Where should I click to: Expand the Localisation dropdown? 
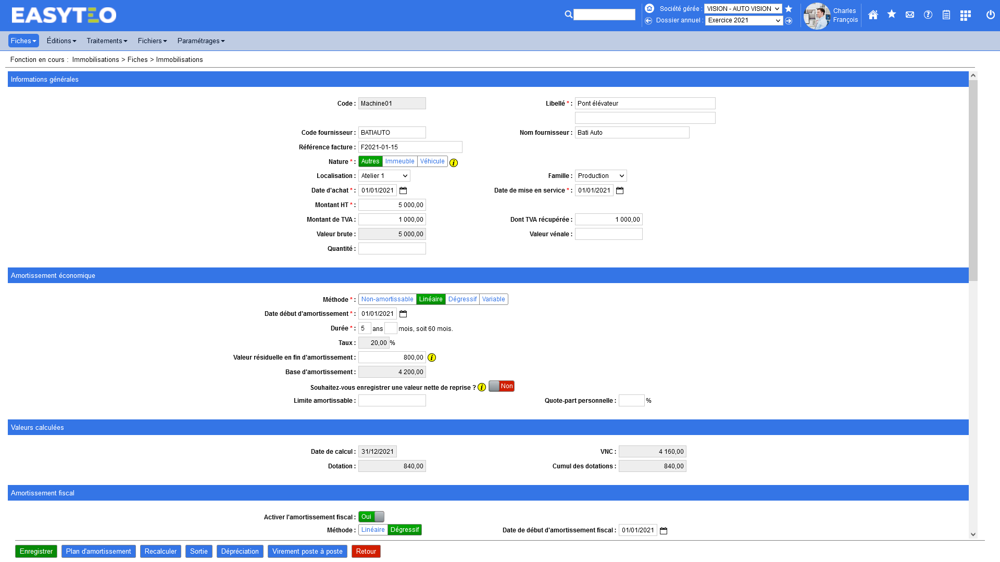pyautogui.click(x=384, y=176)
